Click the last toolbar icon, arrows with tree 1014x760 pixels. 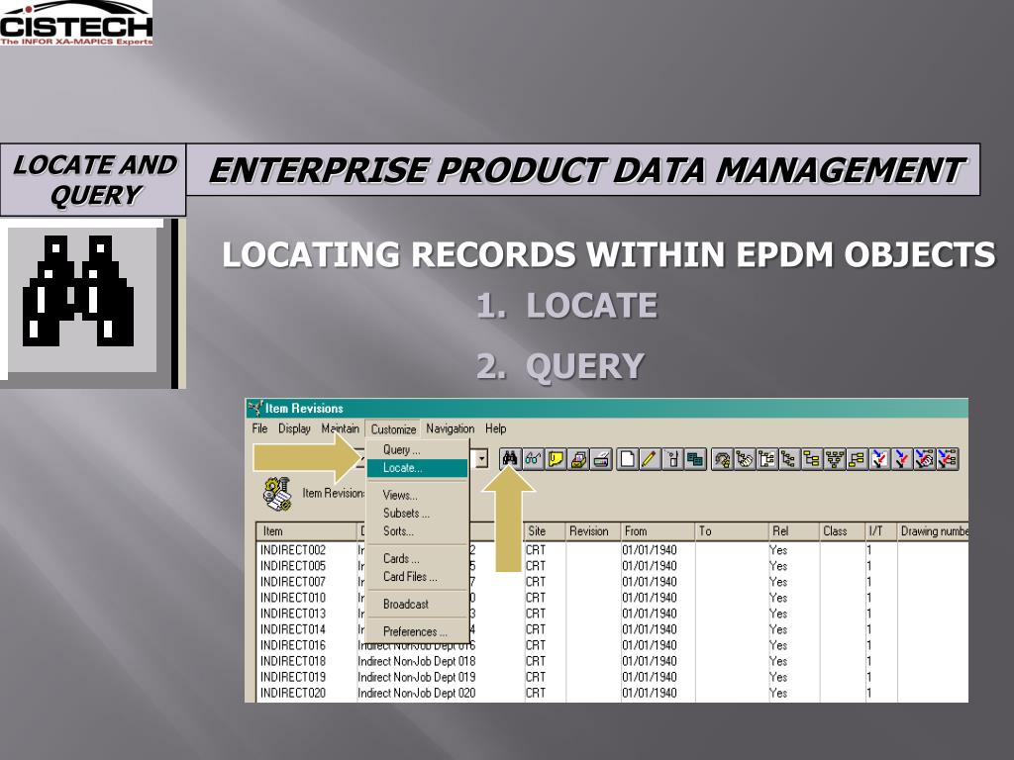(x=948, y=459)
